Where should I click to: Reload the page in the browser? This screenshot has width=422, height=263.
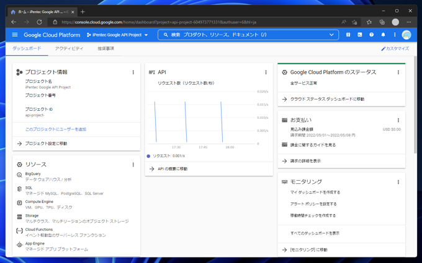[39, 22]
